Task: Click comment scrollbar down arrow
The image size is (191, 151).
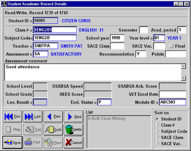Action: 184,78
